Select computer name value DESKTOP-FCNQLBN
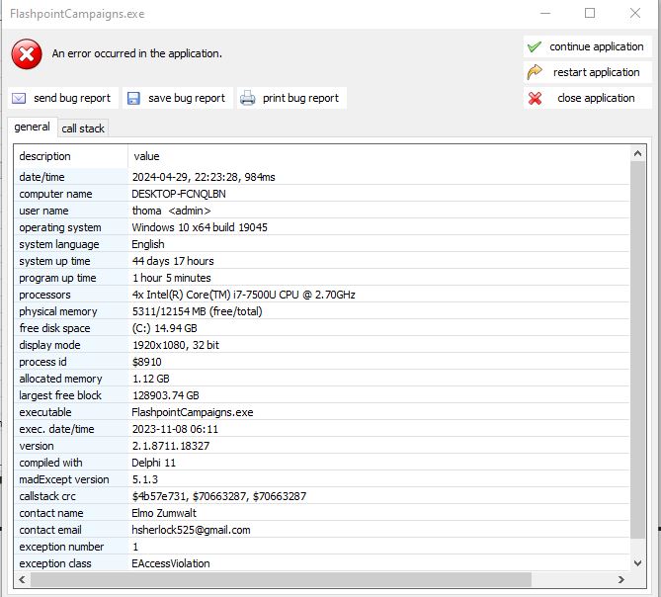 click(x=179, y=194)
